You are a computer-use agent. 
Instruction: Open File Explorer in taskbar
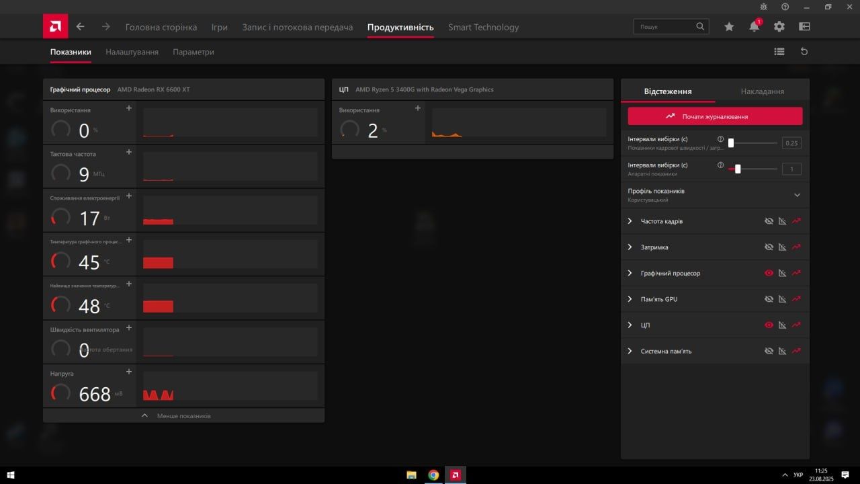411,475
